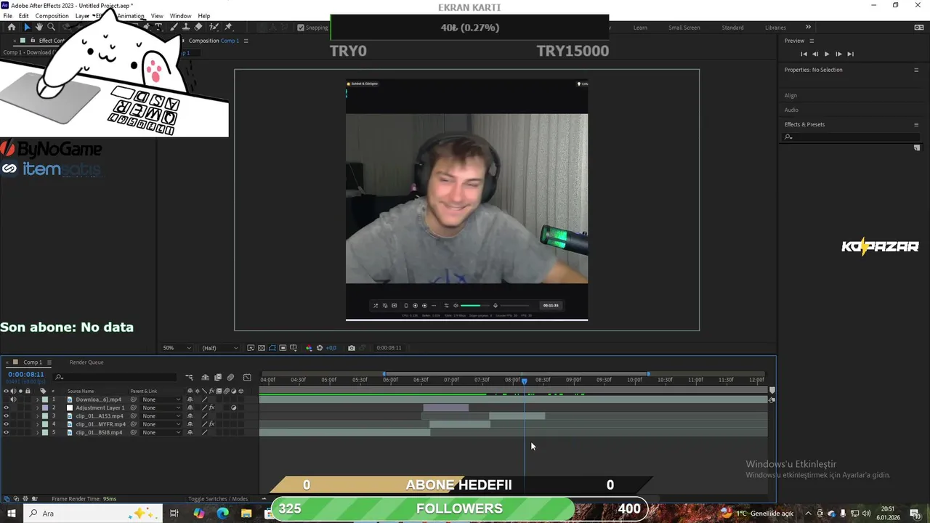The width and height of the screenshot is (930, 523).
Task: Click Show Channel and Color Management icon
Action: 309,348
